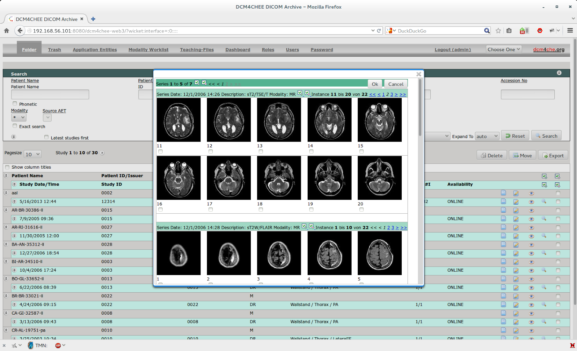
Task: Switch to Modality Worklist tab
Action: click(x=149, y=50)
